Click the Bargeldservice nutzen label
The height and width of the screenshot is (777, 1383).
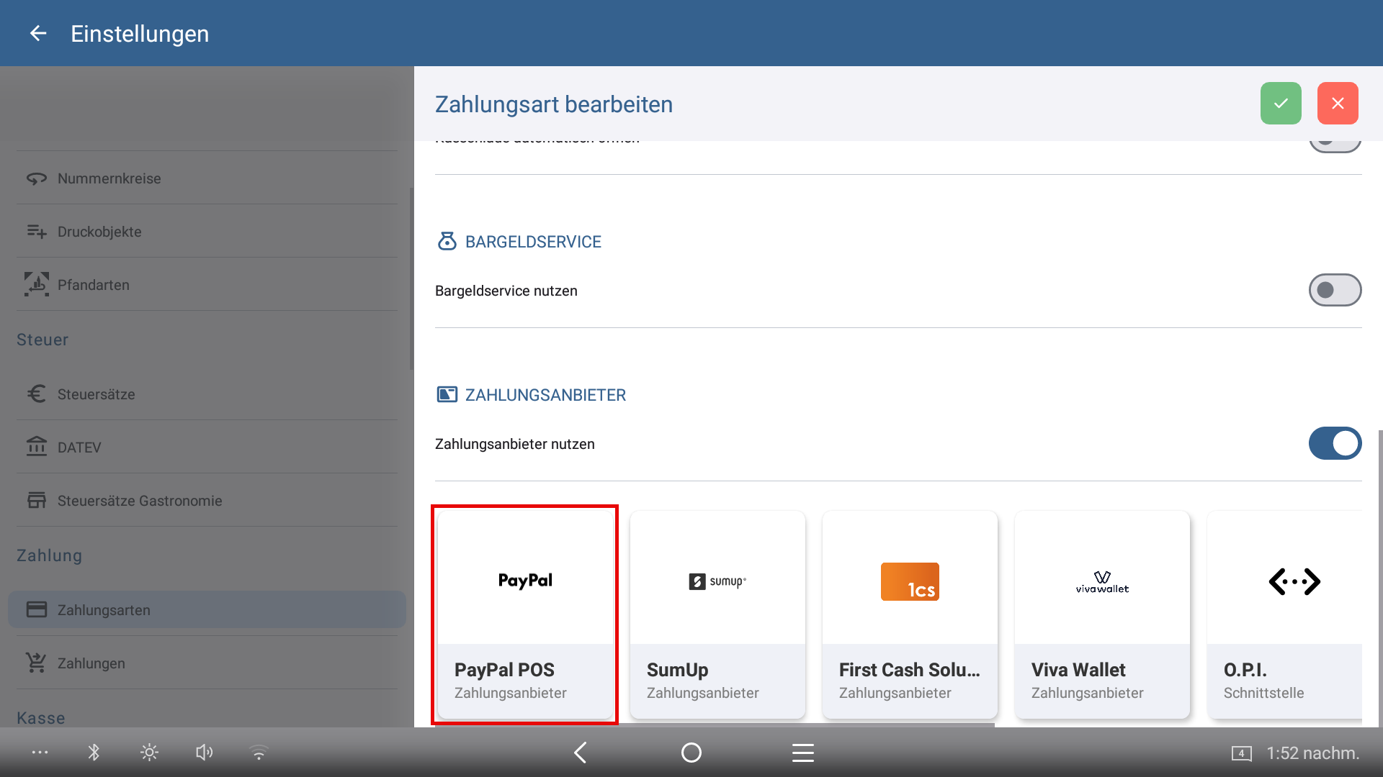(x=506, y=291)
